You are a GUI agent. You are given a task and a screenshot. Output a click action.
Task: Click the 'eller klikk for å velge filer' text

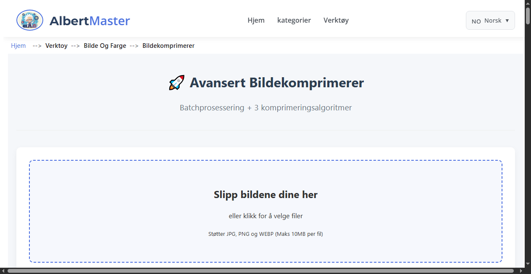(x=265, y=216)
